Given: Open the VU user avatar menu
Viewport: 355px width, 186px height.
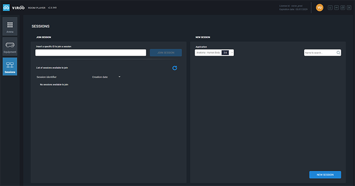Looking at the screenshot, I should 319,8.
